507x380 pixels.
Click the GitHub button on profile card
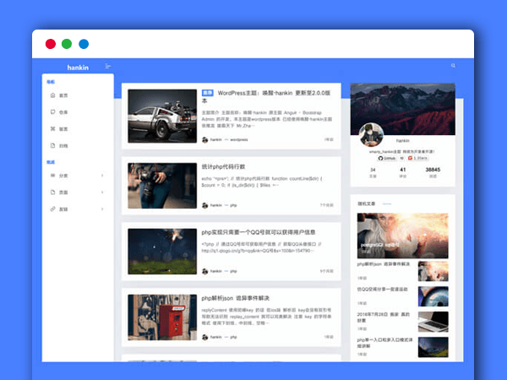coord(387,157)
